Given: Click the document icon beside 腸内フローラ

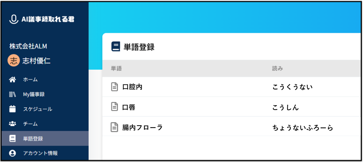Looking at the screenshot, I should pyautogui.click(x=114, y=127).
